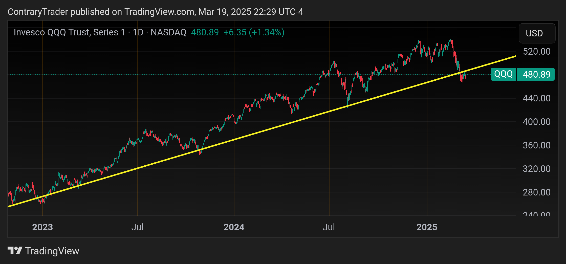566x264 pixels.
Task: Click the 520.00 price axis label
Action: pyautogui.click(x=537, y=52)
